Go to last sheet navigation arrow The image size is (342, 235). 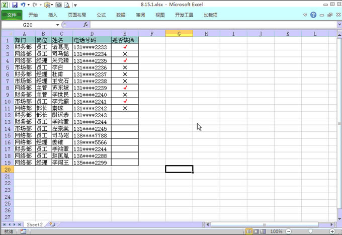pyautogui.click(x=20, y=224)
